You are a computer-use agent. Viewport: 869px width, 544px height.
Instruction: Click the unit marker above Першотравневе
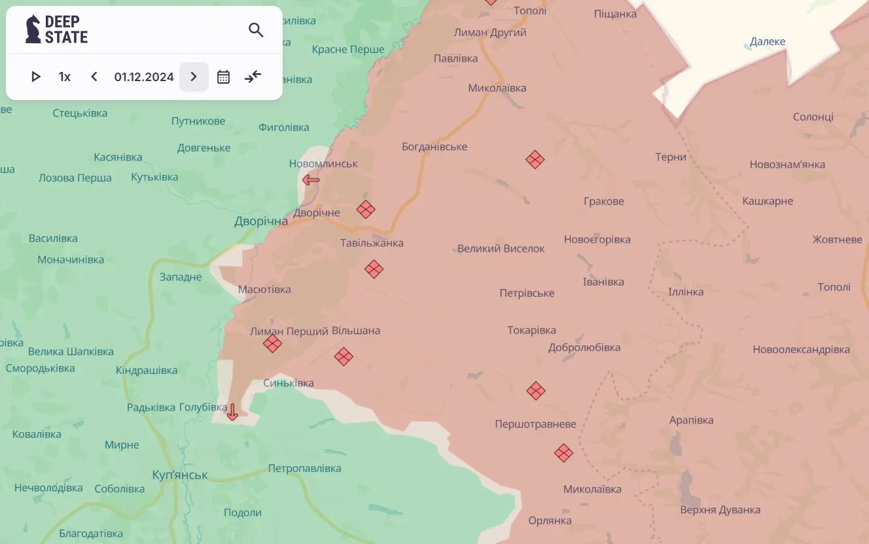pos(536,391)
